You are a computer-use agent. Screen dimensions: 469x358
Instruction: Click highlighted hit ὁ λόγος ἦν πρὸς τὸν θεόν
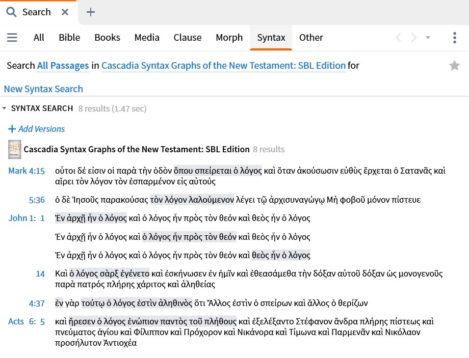tap(189, 237)
